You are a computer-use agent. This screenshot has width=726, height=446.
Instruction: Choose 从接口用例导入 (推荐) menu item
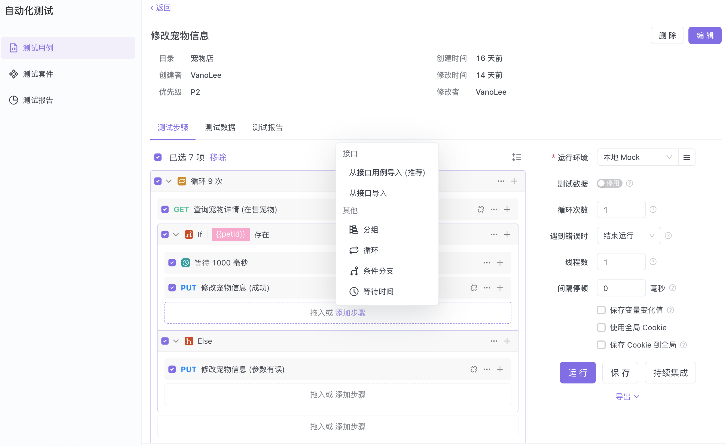pyautogui.click(x=387, y=173)
